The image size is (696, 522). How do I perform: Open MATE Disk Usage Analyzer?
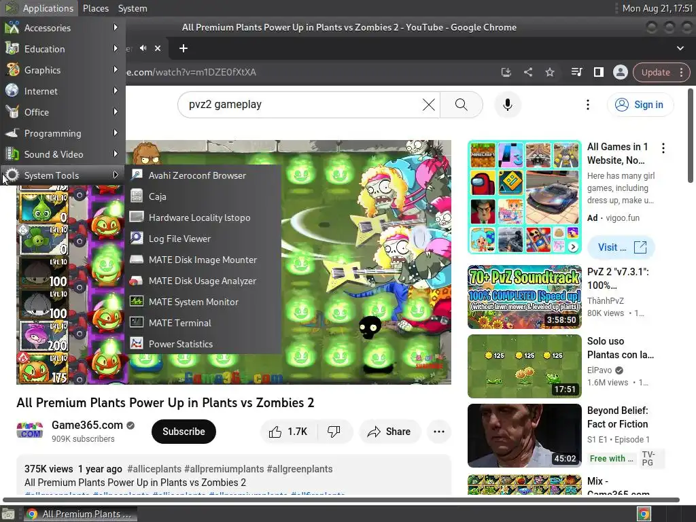click(203, 281)
